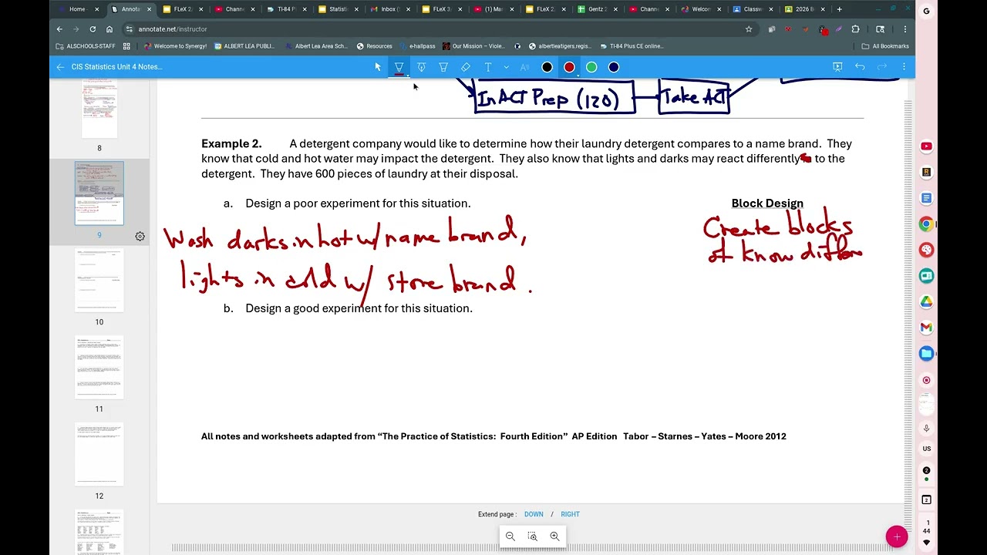Open page 12 thumbnail
This screenshot has width=987, height=555.
99,454
